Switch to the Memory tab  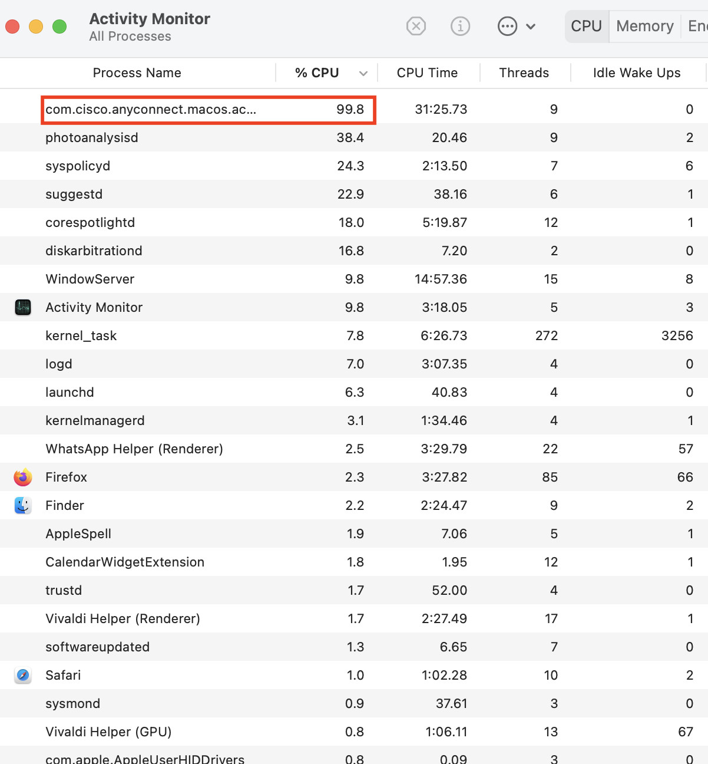[644, 26]
